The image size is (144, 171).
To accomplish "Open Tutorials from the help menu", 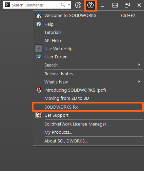I will (88, 33).
